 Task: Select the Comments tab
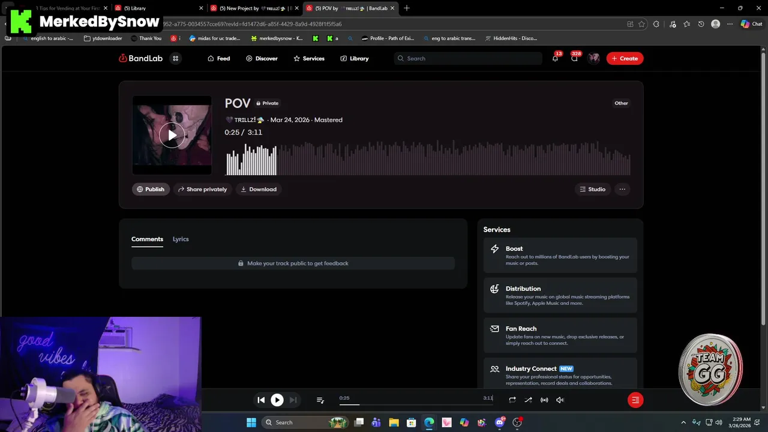pyautogui.click(x=147, y=239)
